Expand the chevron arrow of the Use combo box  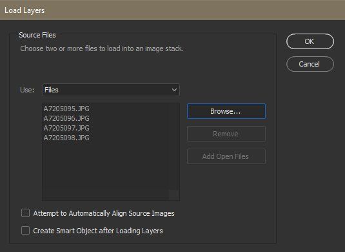coord(174,90)
